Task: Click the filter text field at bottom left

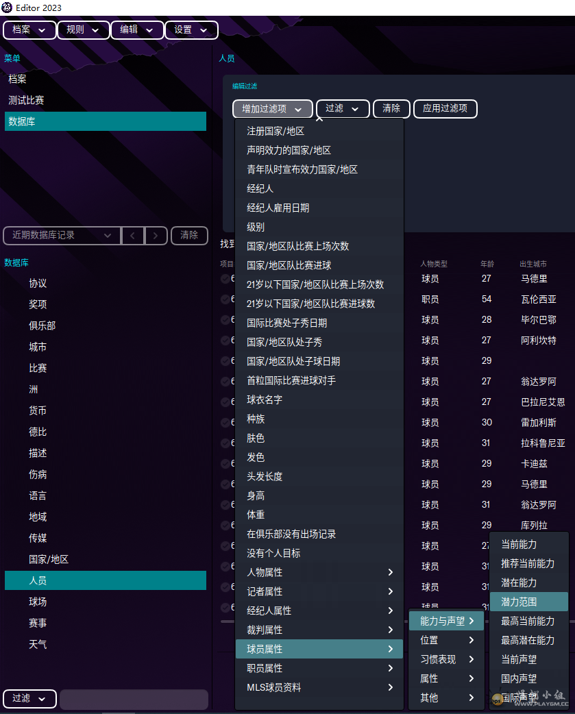Action: pos(134,699)
